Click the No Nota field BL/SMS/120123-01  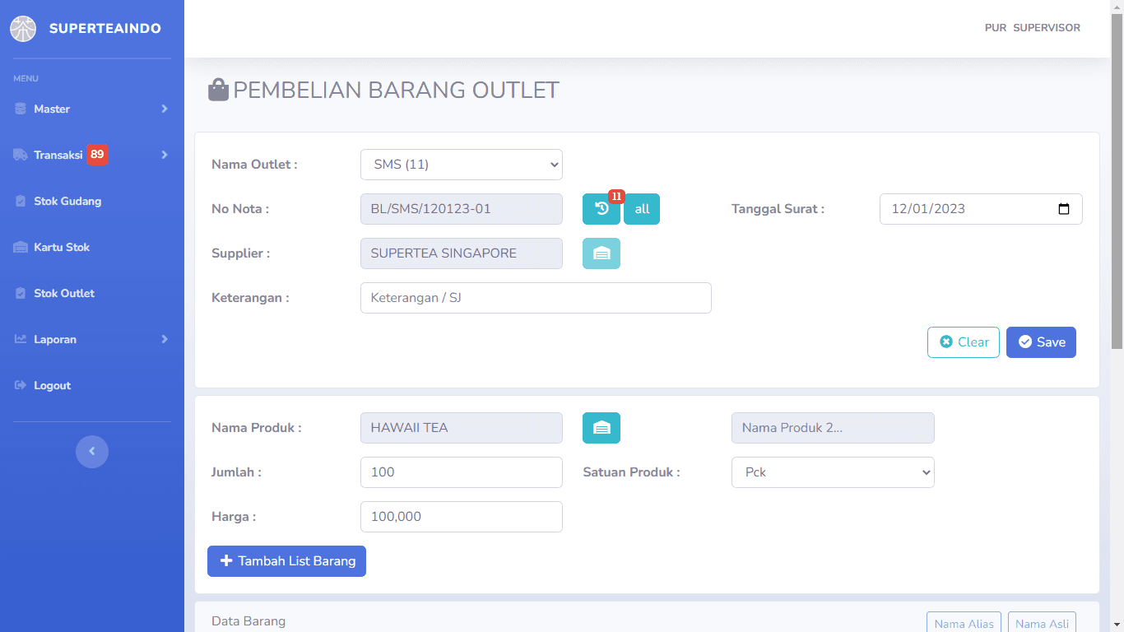pos(462,209)
